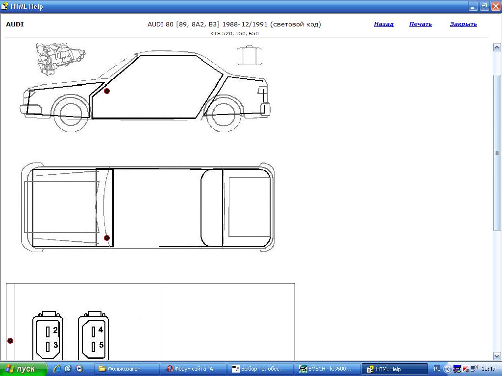502x376 pixels.
Task: Click the bold AUDI brand label
Action: pyautogui.click(x=15, y=24)
